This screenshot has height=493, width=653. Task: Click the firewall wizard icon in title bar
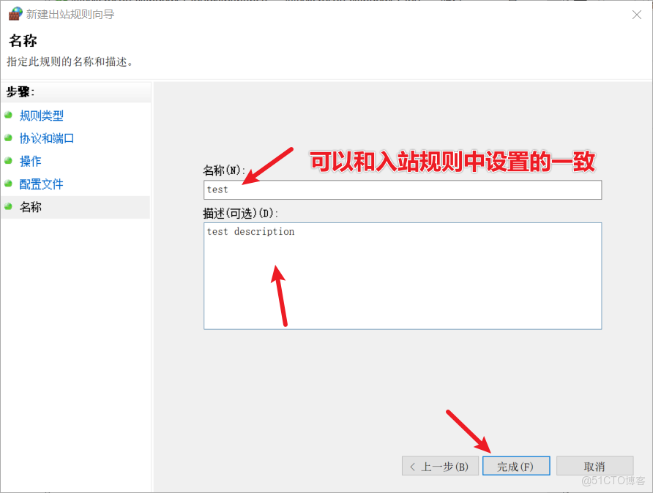tap(15, 14)
